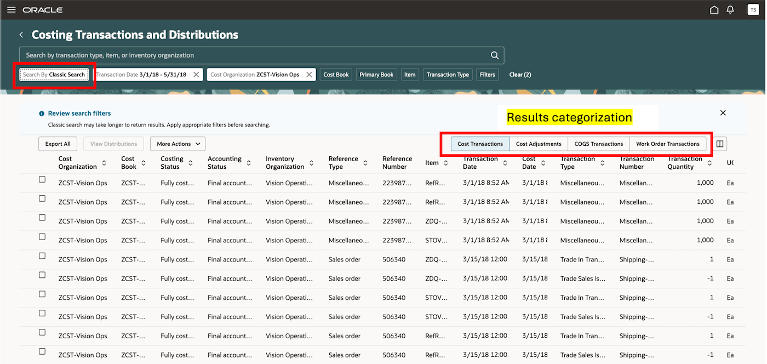
Task: Check RefR Trade In Transit row checkbox
Action: pos(42,332)
